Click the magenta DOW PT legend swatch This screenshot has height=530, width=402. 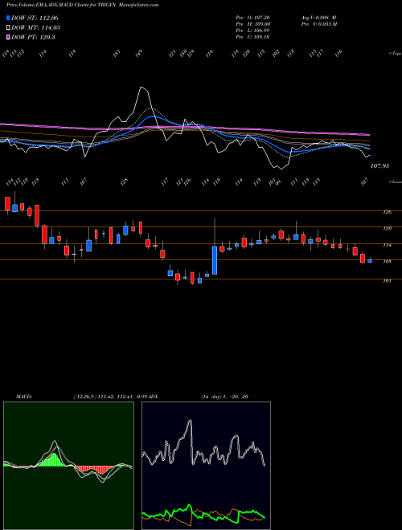pos(8,37)
